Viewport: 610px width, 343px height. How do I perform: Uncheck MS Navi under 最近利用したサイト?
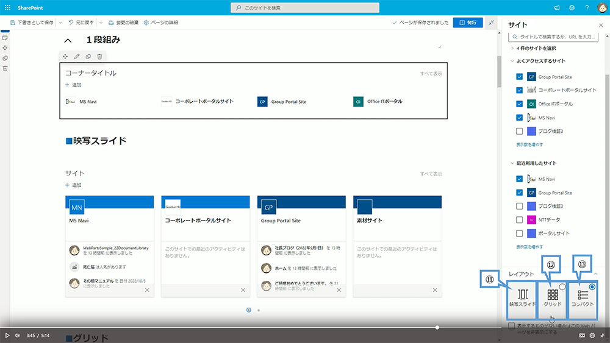click(x=519, y=179)
